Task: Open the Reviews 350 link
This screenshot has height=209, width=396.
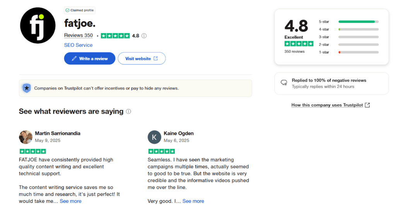Action: tap(78, 35)
